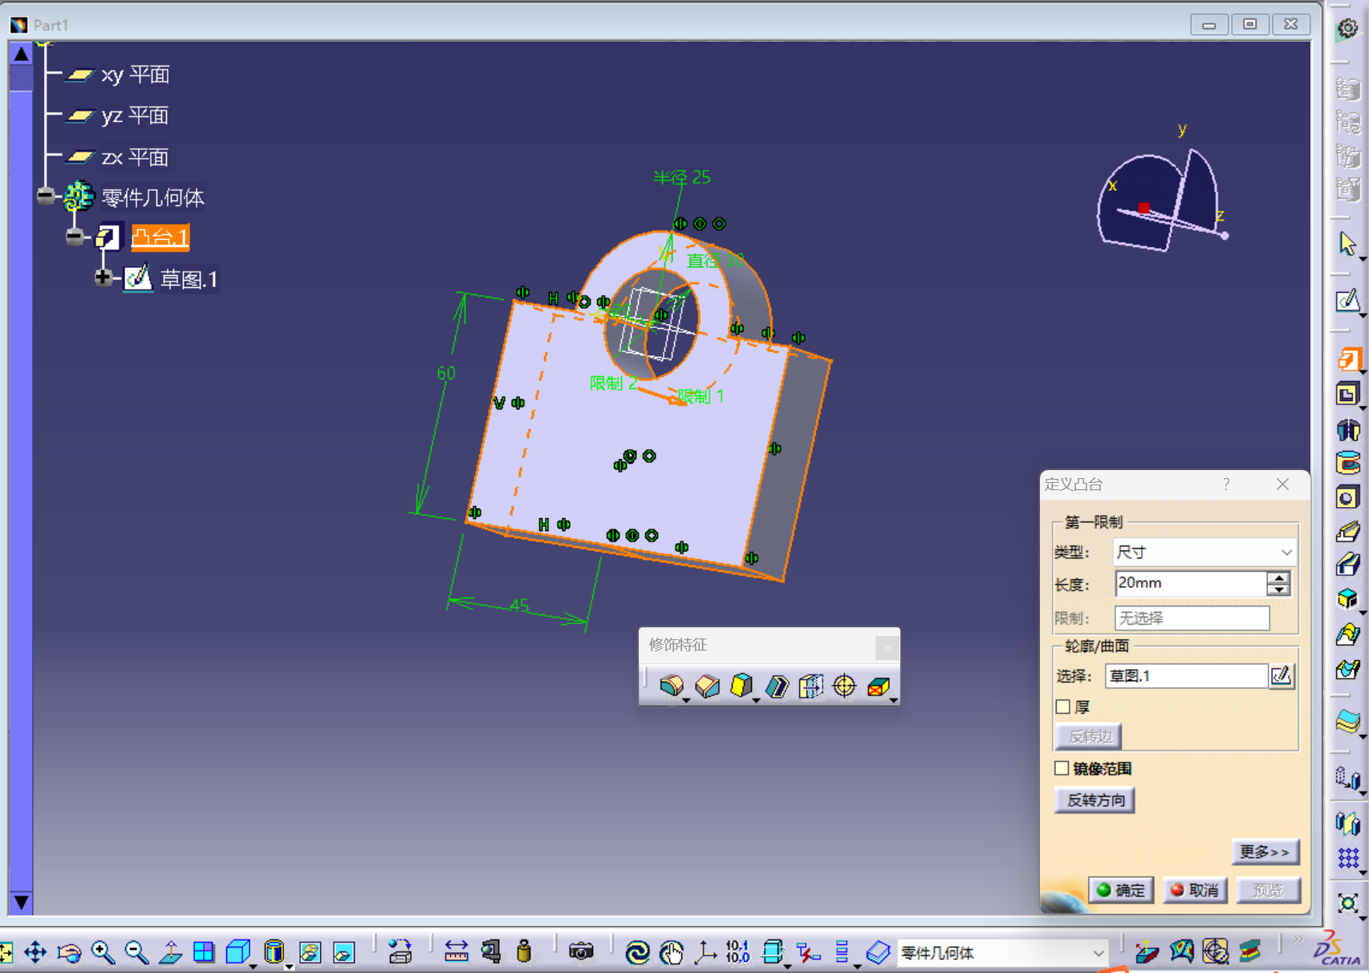Select the Draft Angle icon

[741, 686]
